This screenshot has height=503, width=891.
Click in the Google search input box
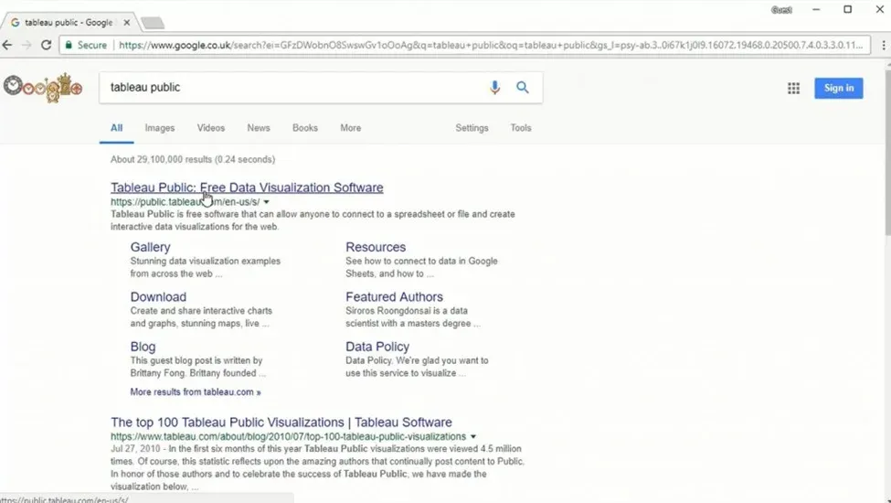coord(292,88)
